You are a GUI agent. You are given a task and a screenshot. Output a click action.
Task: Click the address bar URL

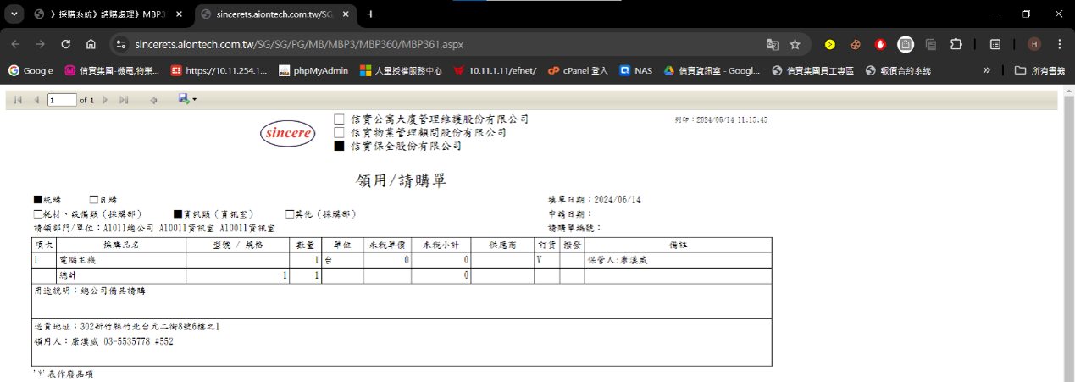299,44
